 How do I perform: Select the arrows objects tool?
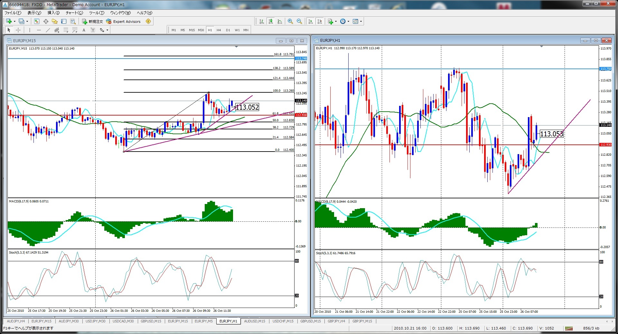coord(102,30)
